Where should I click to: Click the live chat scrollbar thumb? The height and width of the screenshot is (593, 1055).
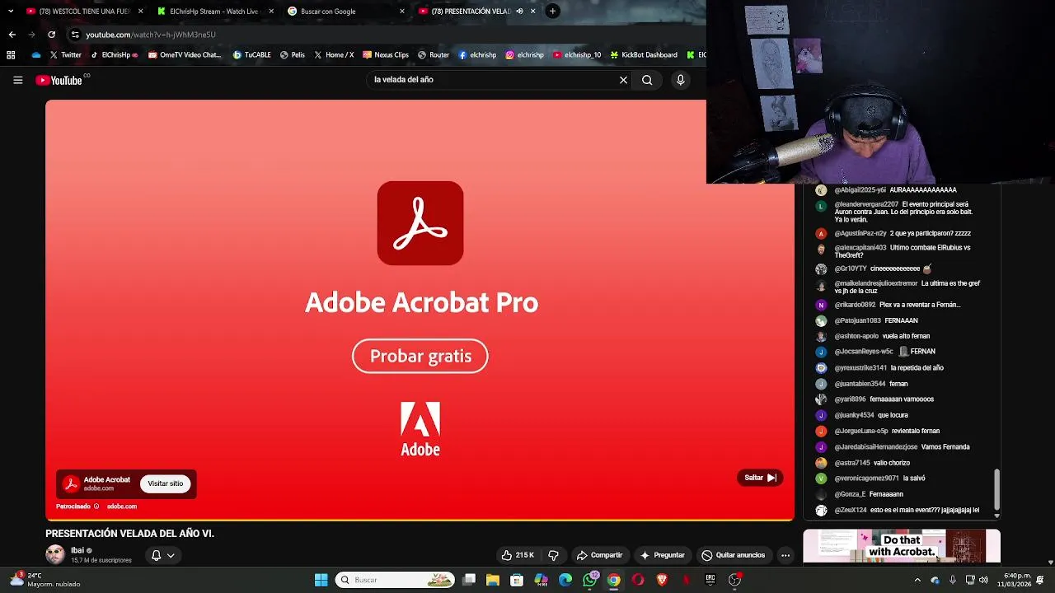pyautogui.click(x=996, y=490)
